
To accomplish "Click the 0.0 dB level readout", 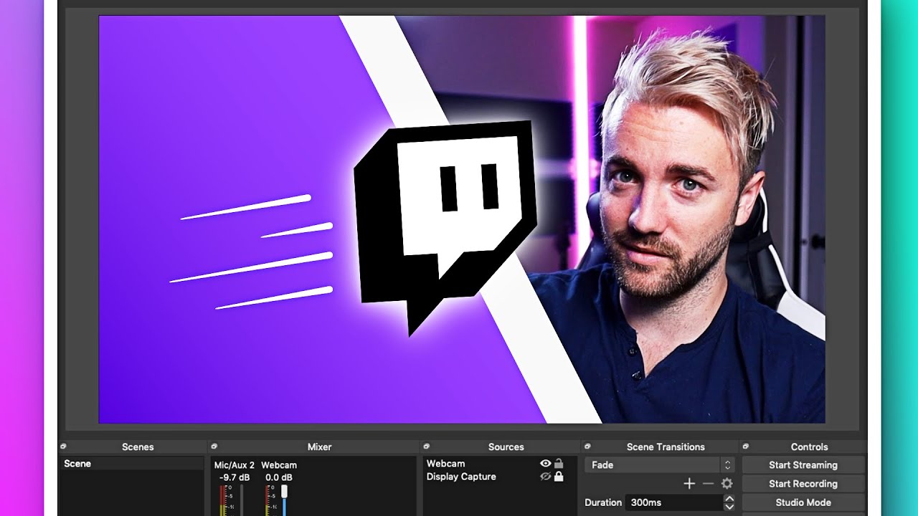I will (x=279, y=477).
